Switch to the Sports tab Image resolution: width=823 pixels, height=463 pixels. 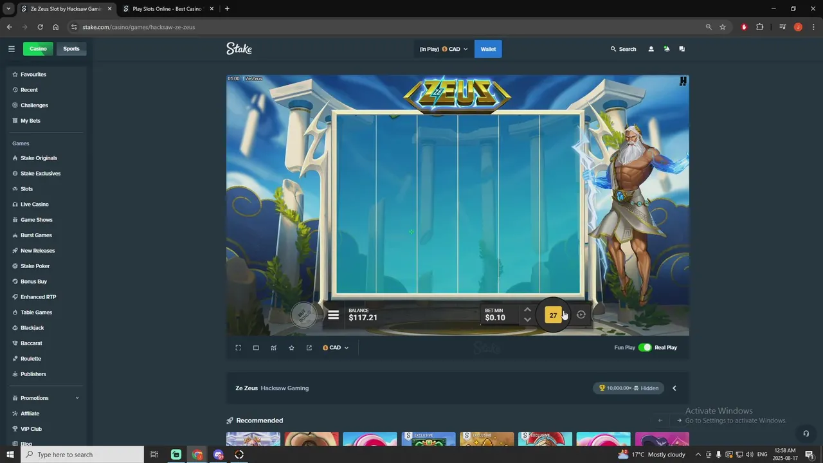click(x=71, y=49)
